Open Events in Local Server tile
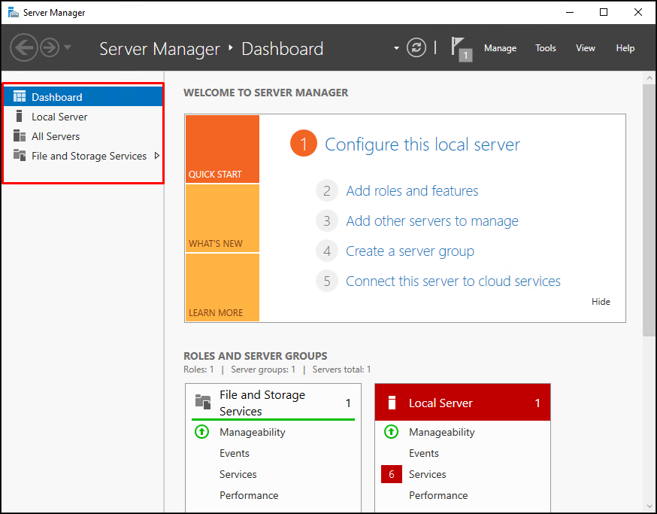The image size is (657, 514). pos(424,453)
